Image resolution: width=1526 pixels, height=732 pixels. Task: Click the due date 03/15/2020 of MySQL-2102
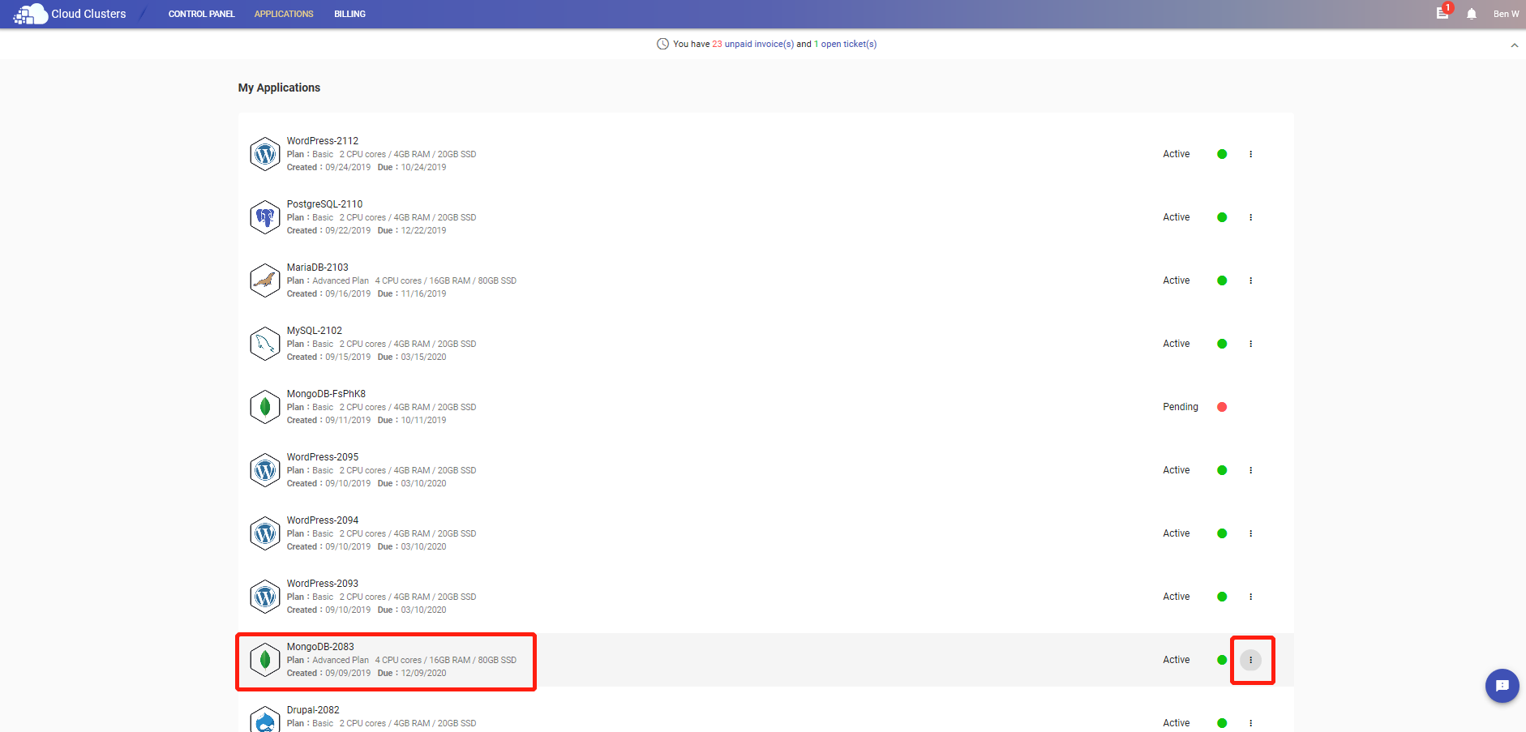[423, 357]
